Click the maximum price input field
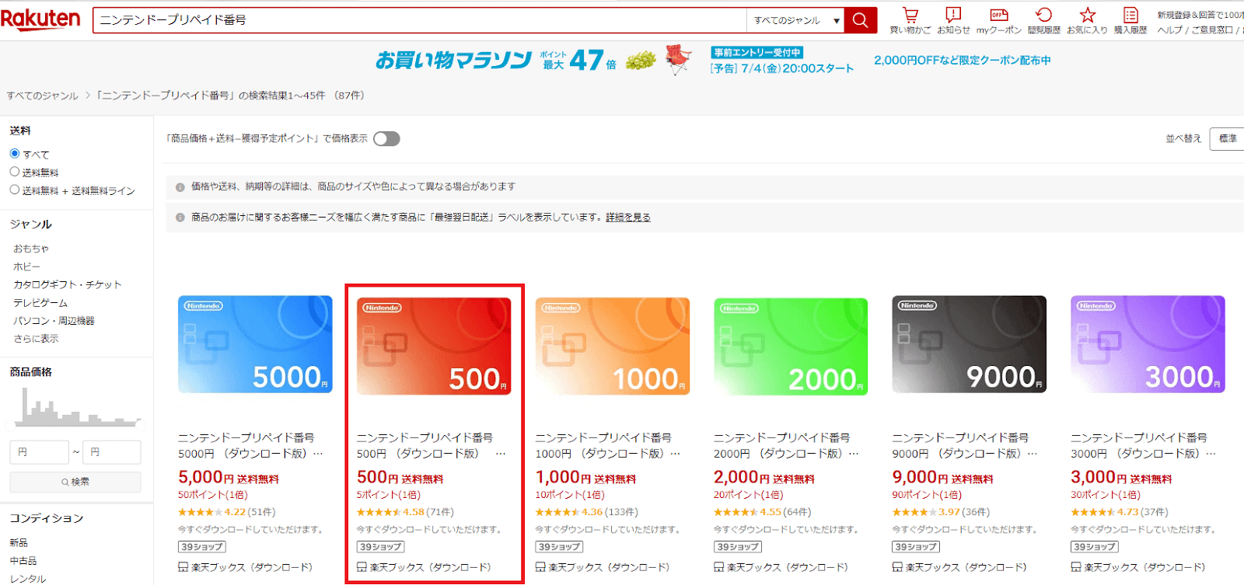 coord(112,452)
